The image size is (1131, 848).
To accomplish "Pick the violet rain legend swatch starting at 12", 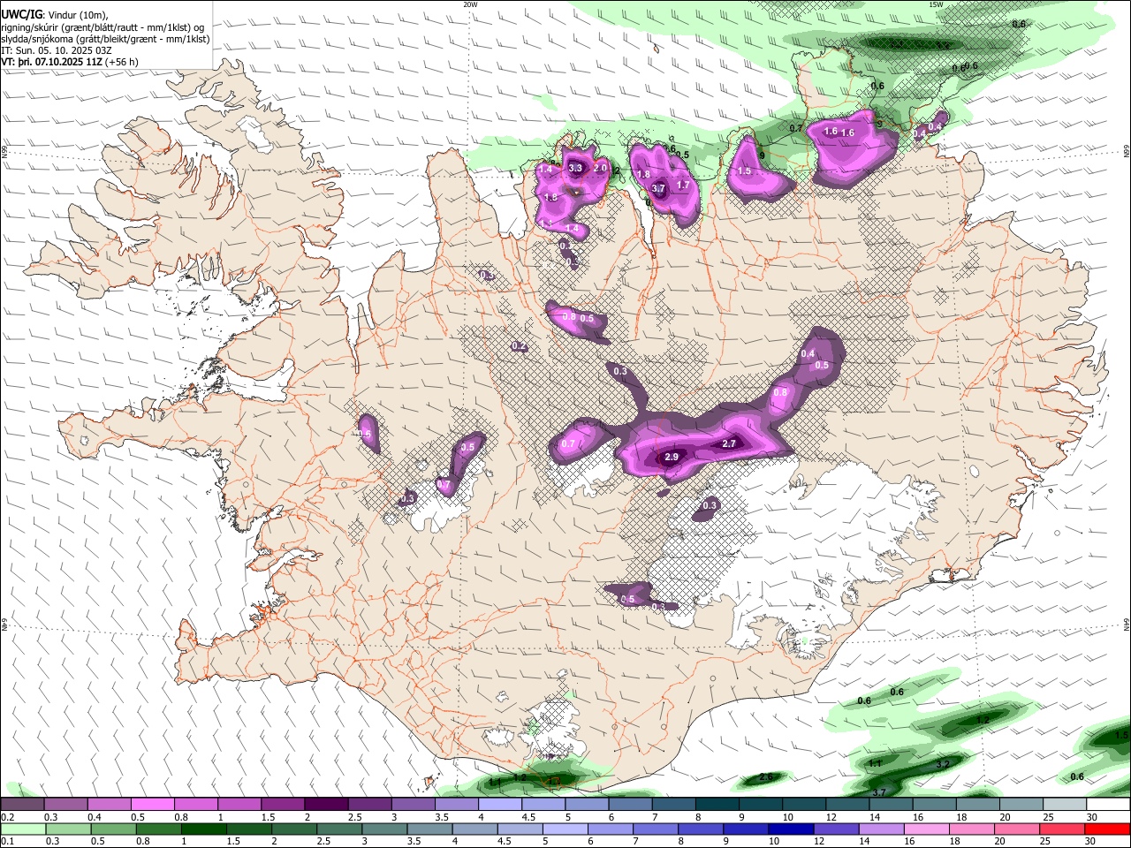I will 834,829.
